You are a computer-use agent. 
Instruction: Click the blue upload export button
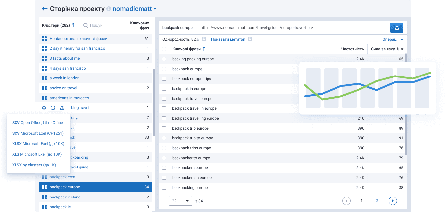pos(397,28)
